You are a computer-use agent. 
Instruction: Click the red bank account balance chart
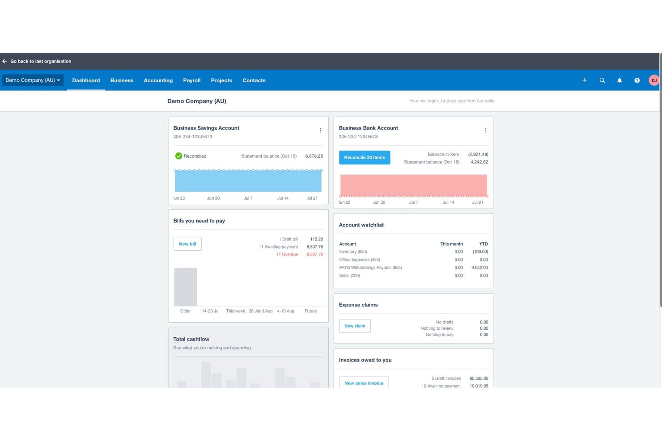pyautogui.click(x=414, y=185)
